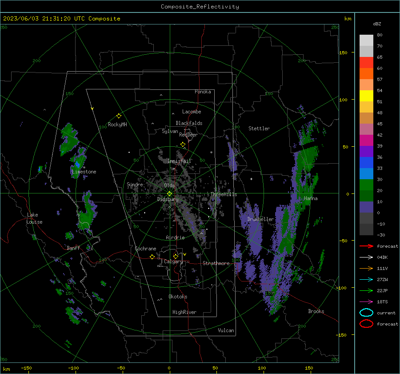Click the Sundre label
Image resolution: width=400 pixels, height=374 pixels.
(x=135, y=184)
